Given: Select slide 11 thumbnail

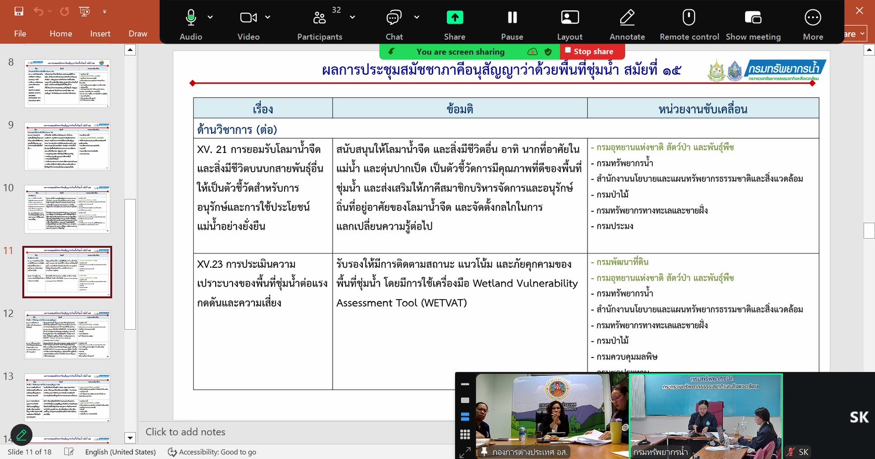Looking at the screenshot, I should (67, 272).
